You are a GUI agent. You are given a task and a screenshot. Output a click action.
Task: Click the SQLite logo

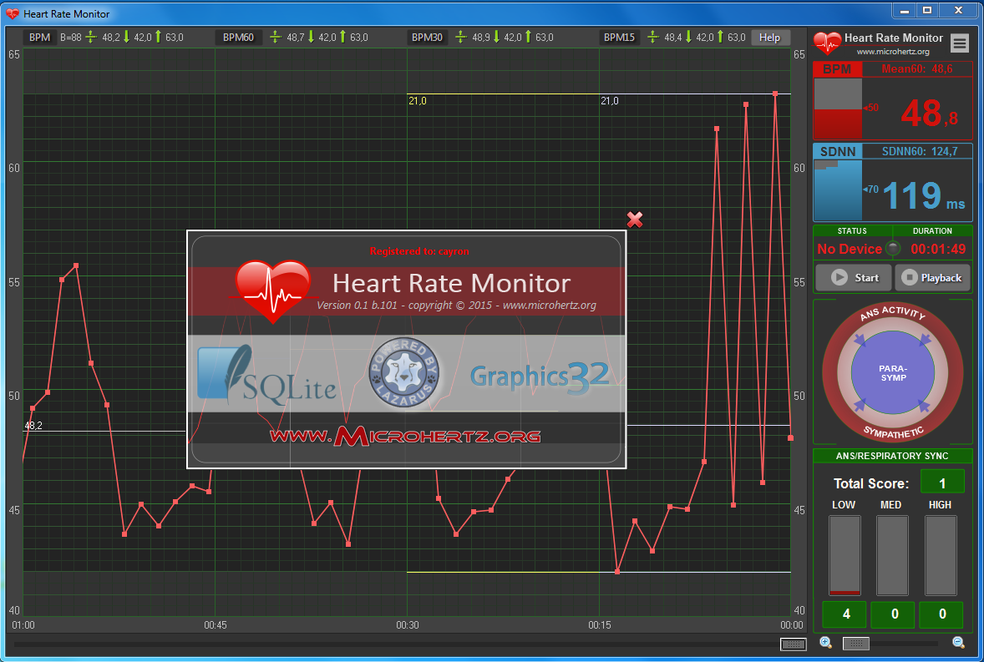click(266, 375)
